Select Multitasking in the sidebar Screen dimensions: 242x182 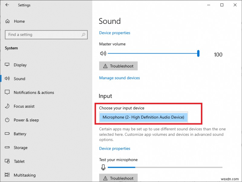click(x=25, y=175)
